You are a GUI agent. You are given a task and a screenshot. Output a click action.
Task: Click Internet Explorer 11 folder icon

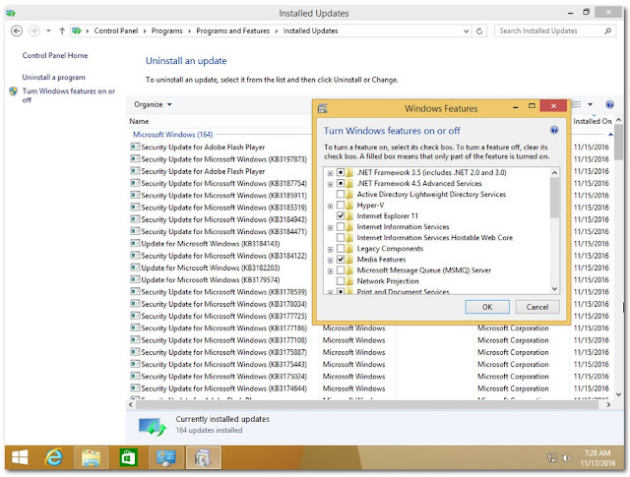point(349,215)
